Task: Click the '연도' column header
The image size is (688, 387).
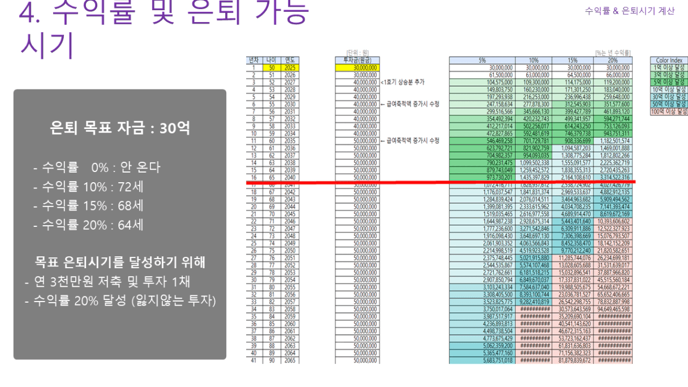Action: 290,60
